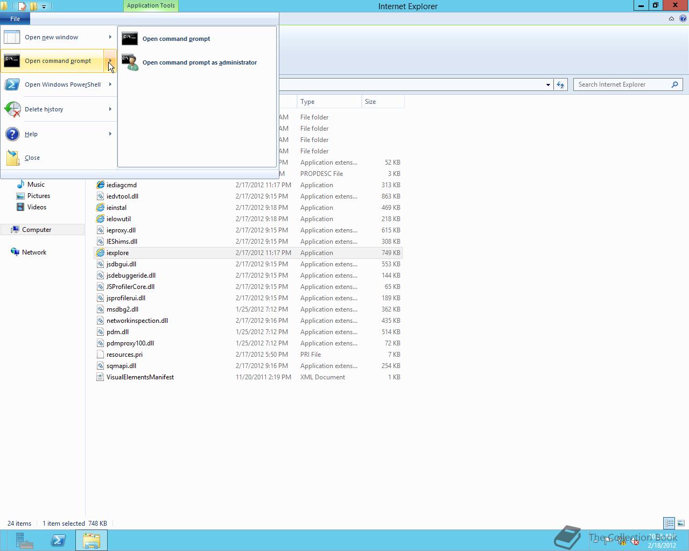Select the ieproxy.dll file
Screen dimensions: 689x551
click(x=248, y=230)
